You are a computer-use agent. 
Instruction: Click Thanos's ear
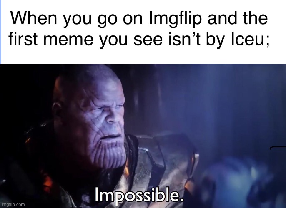pos(56,111)
